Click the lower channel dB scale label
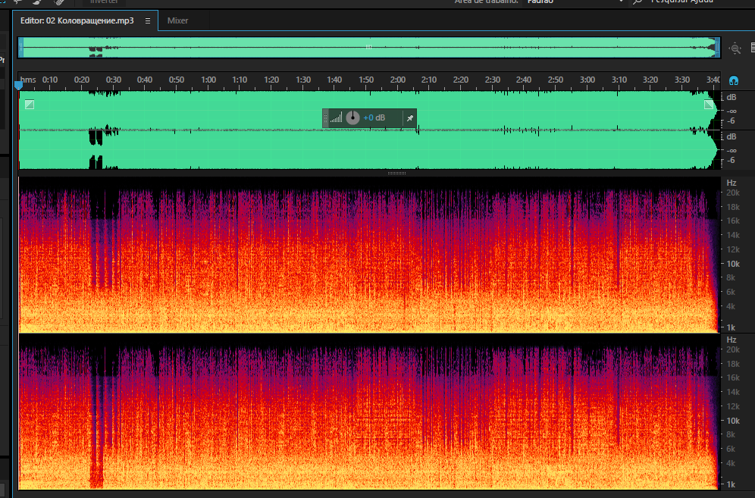This screenshot has width=755, height=498. (x=731, y=136)
